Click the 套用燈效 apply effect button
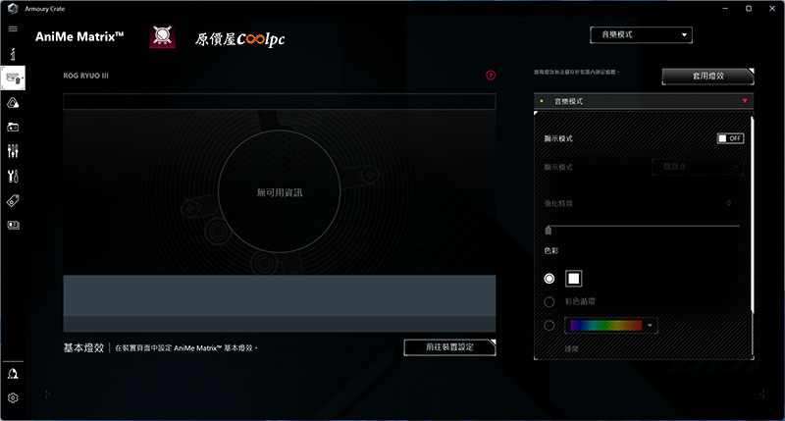785x421 pixels. [707, 77]
